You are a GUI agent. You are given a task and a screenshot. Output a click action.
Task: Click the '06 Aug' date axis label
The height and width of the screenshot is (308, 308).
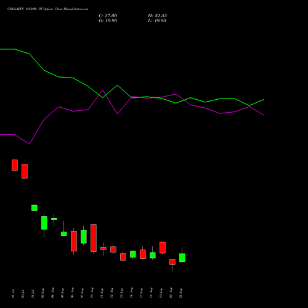[x=72, y=293]
